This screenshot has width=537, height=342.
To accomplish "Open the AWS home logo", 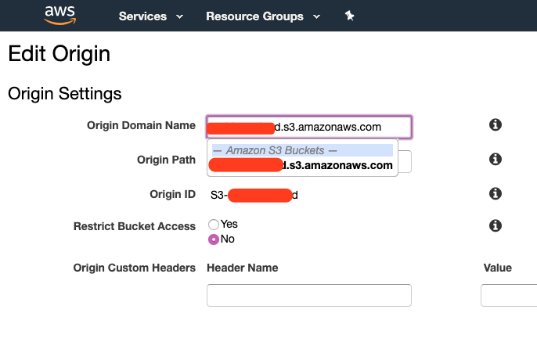I will click(x=60, y=15).
